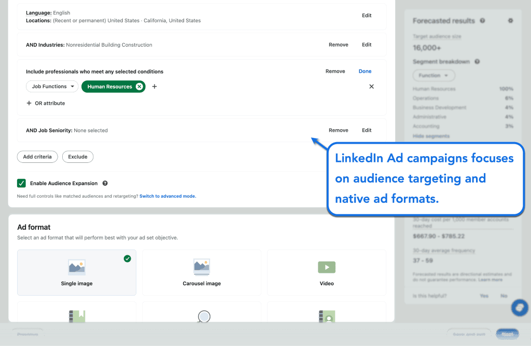Add an OR attribute
Image resolution: width=531 pixels, height=346 pixels.
coord(46,103)
